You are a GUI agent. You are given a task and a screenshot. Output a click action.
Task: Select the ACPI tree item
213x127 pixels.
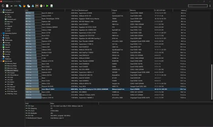click(x=8, y=31)
